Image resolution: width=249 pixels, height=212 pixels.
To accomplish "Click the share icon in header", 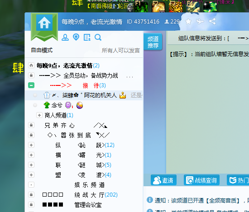I will [212, 21].
